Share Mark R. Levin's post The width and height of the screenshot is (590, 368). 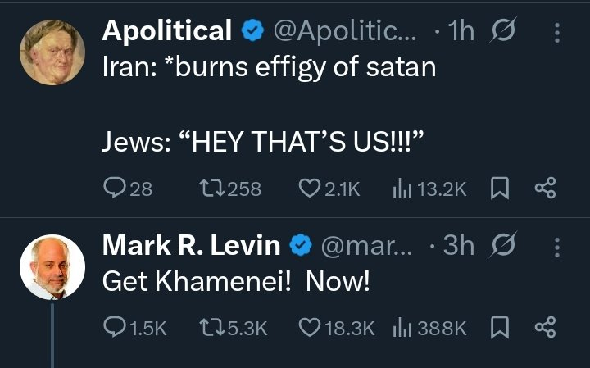pos(545,328)
